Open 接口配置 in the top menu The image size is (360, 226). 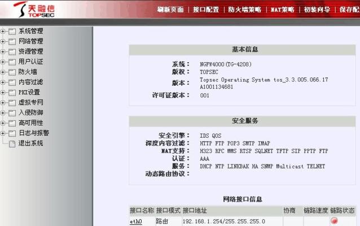(206, 10)
